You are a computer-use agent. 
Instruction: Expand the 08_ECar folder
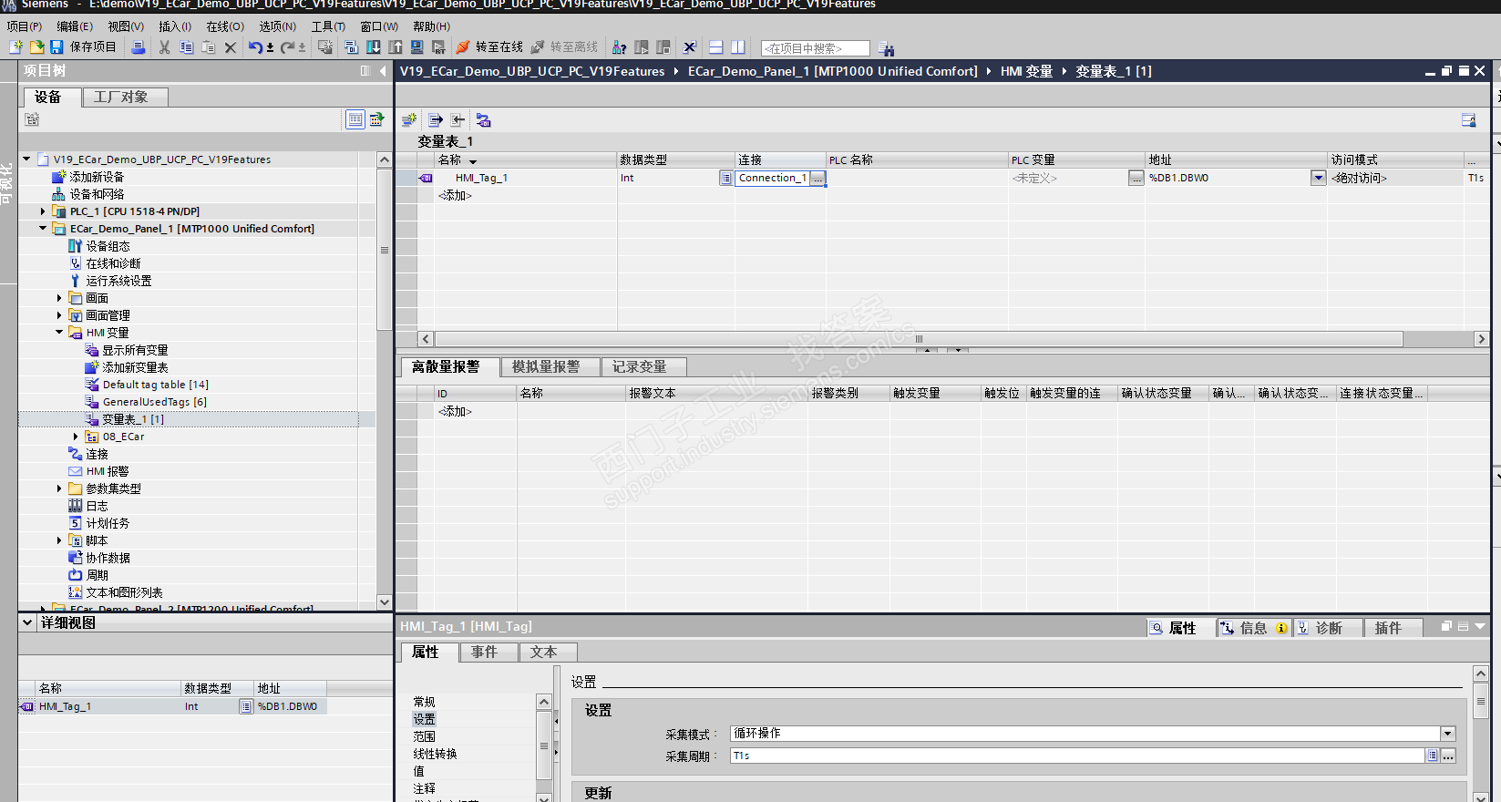coord(76,437)
